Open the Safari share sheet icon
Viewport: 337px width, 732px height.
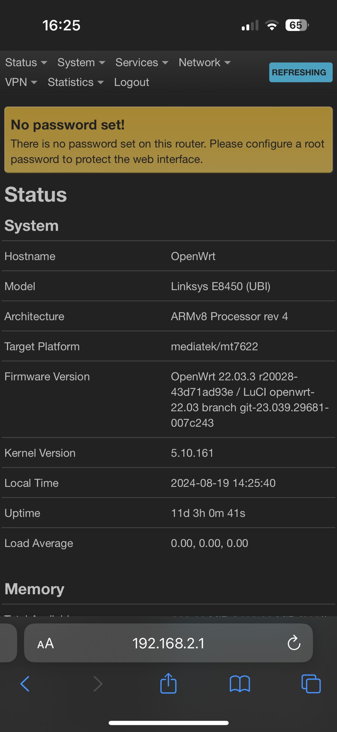[168, 683]
